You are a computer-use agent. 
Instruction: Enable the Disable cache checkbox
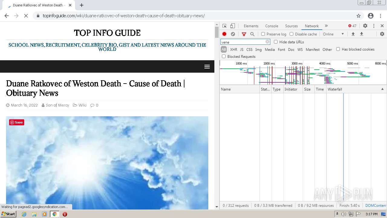coord(291,34)
